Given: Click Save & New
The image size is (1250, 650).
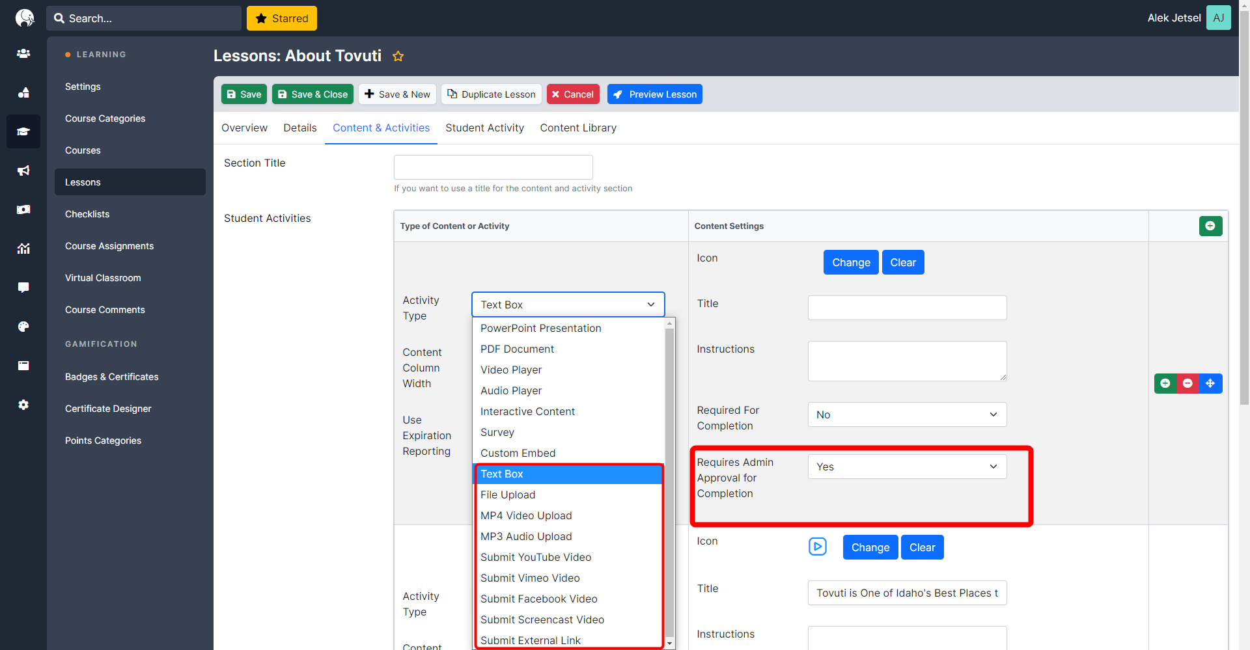Looking at the screenshot, I should (397, 94).
